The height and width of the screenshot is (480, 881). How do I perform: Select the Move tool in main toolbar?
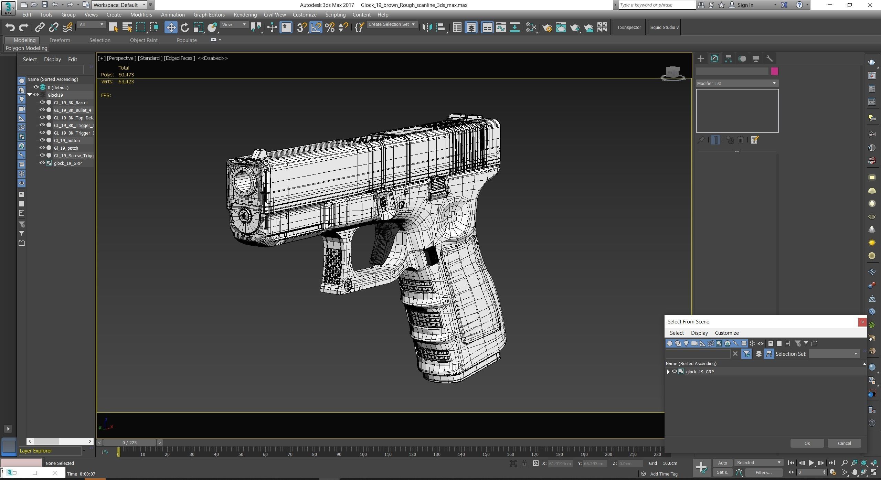171,28
